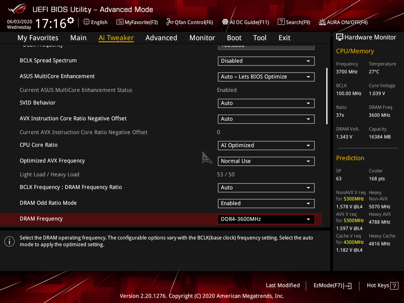Click the settings list scrollbar
The height and width of the screenshot is (303, 404).
click(327, 95)
